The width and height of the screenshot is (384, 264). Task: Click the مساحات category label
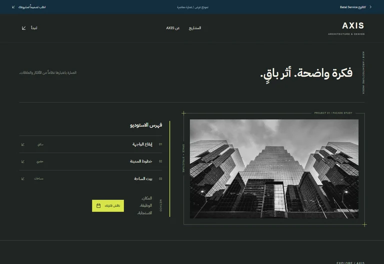(38, 178)
